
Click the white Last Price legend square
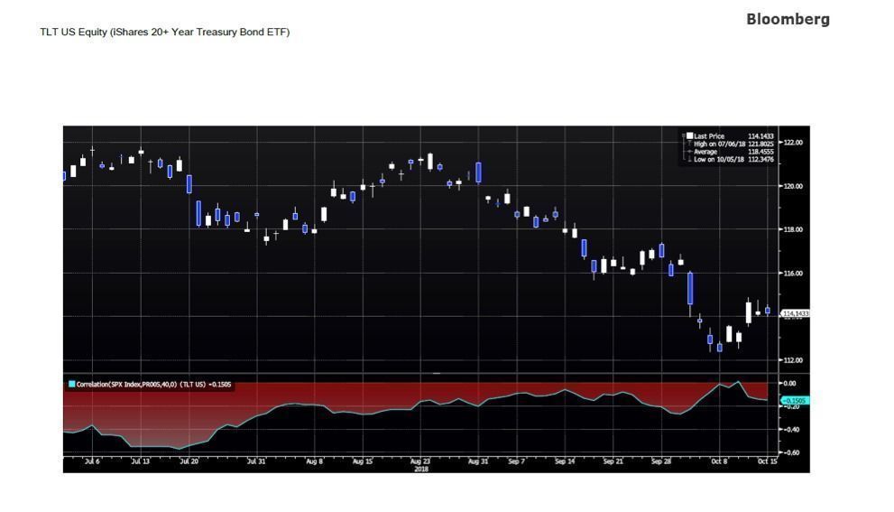pos(689,136)
